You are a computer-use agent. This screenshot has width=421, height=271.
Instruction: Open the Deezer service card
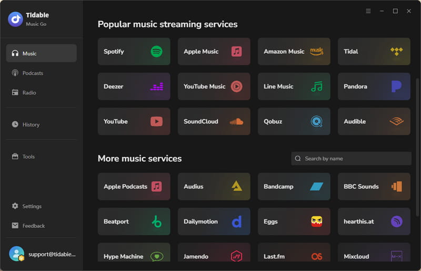click(134, 86)
